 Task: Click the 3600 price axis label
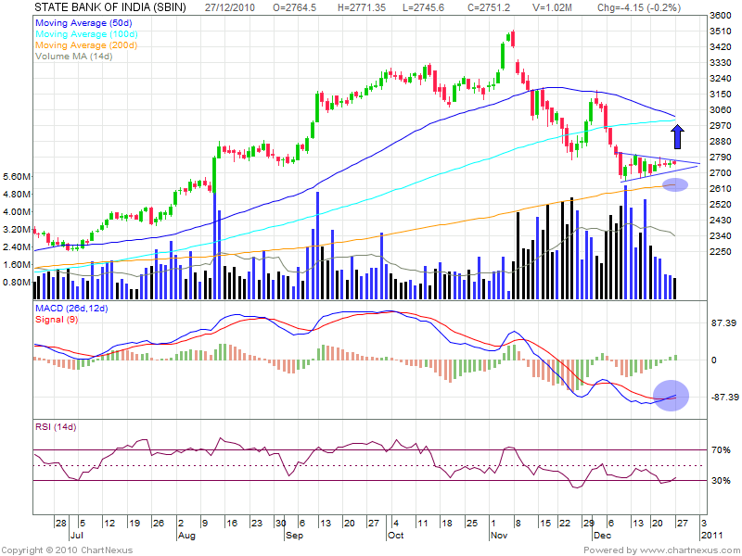pos(719,17)
